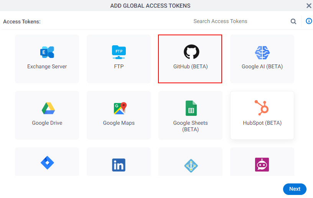Close the Add Global Access Tokens dialog
313x198 pixels.
(309, 6)
